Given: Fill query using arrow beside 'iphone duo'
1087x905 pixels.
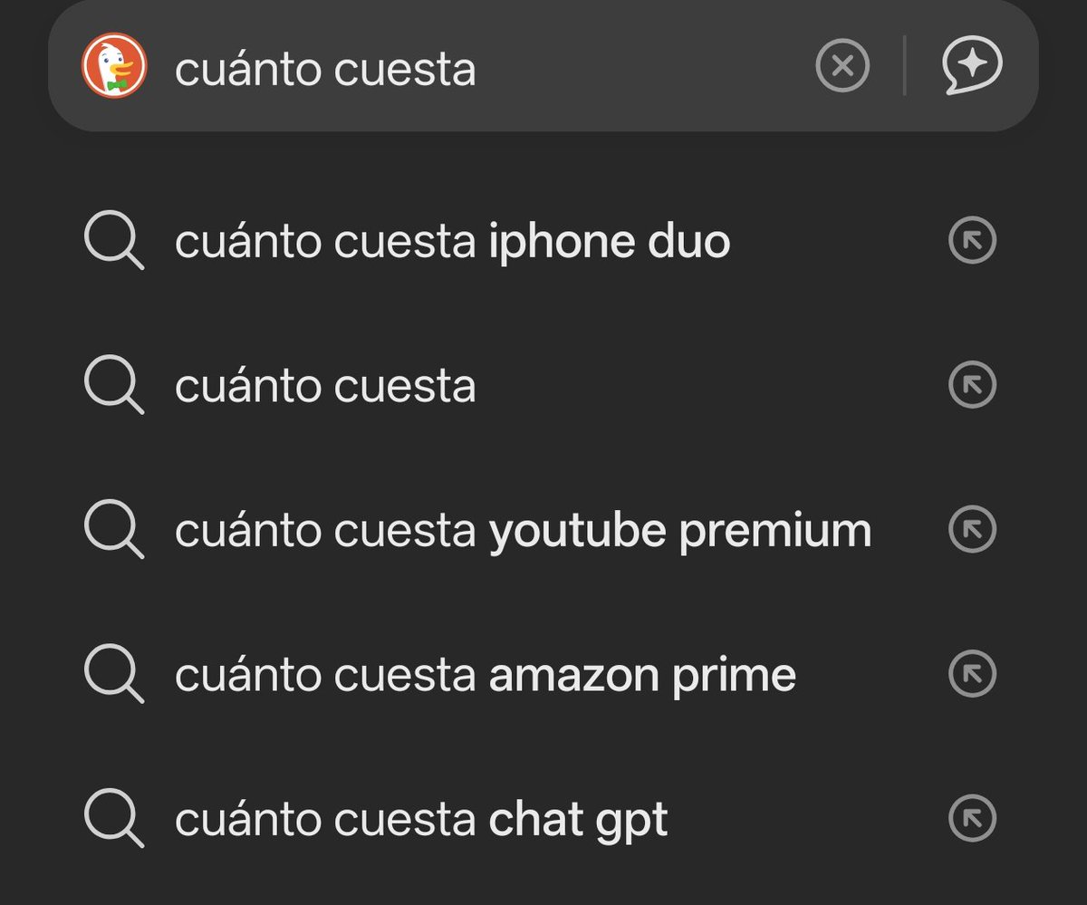Looking at the screenshot, I should click(x=972, y=241).
